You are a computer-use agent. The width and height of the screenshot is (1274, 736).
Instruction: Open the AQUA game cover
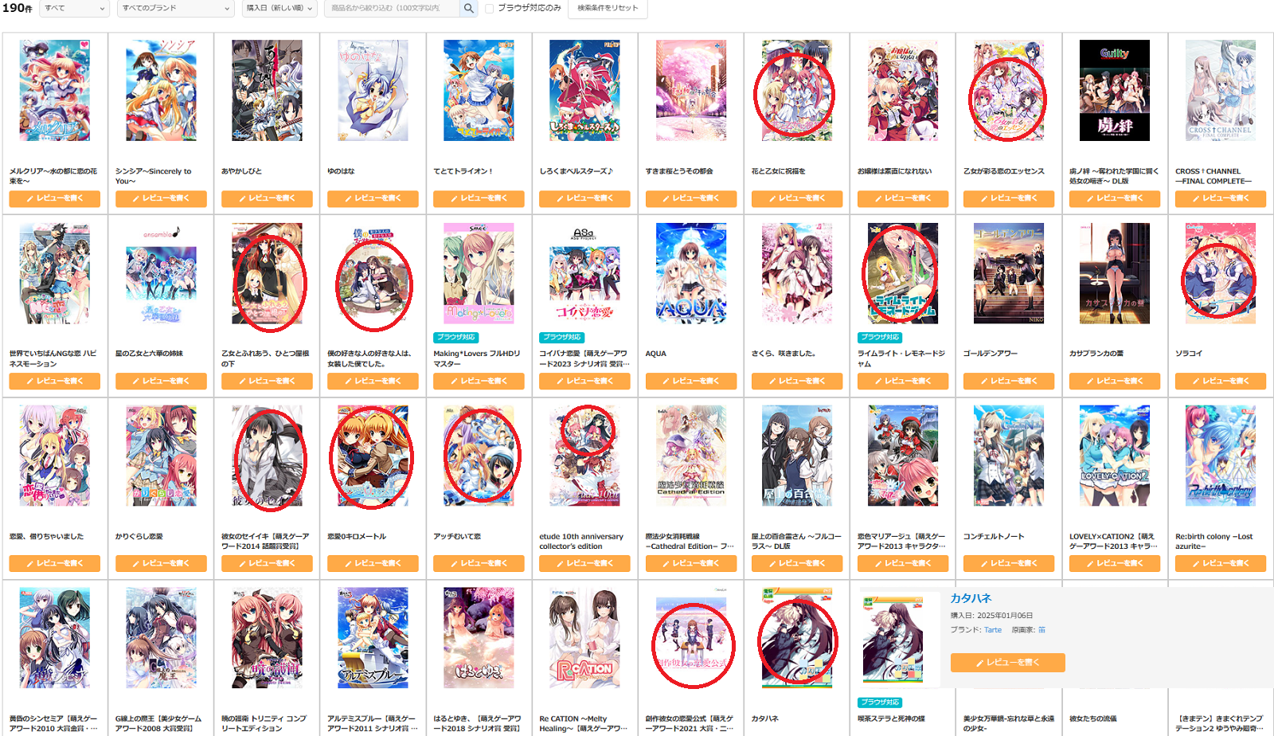click(691, 273)
